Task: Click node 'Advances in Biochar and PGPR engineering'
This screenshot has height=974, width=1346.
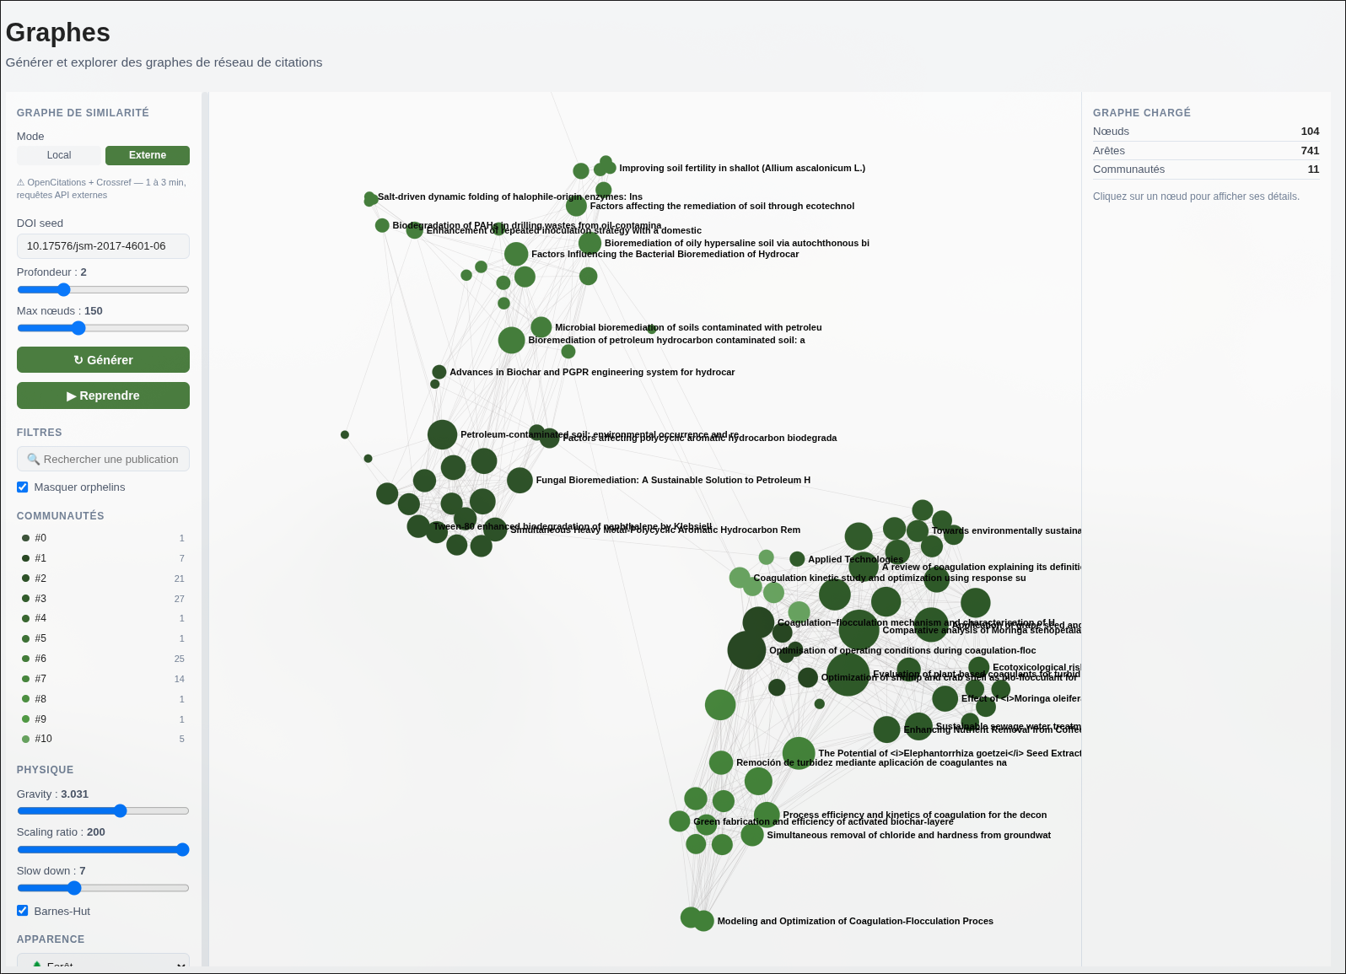Action: tap(439, 372)
